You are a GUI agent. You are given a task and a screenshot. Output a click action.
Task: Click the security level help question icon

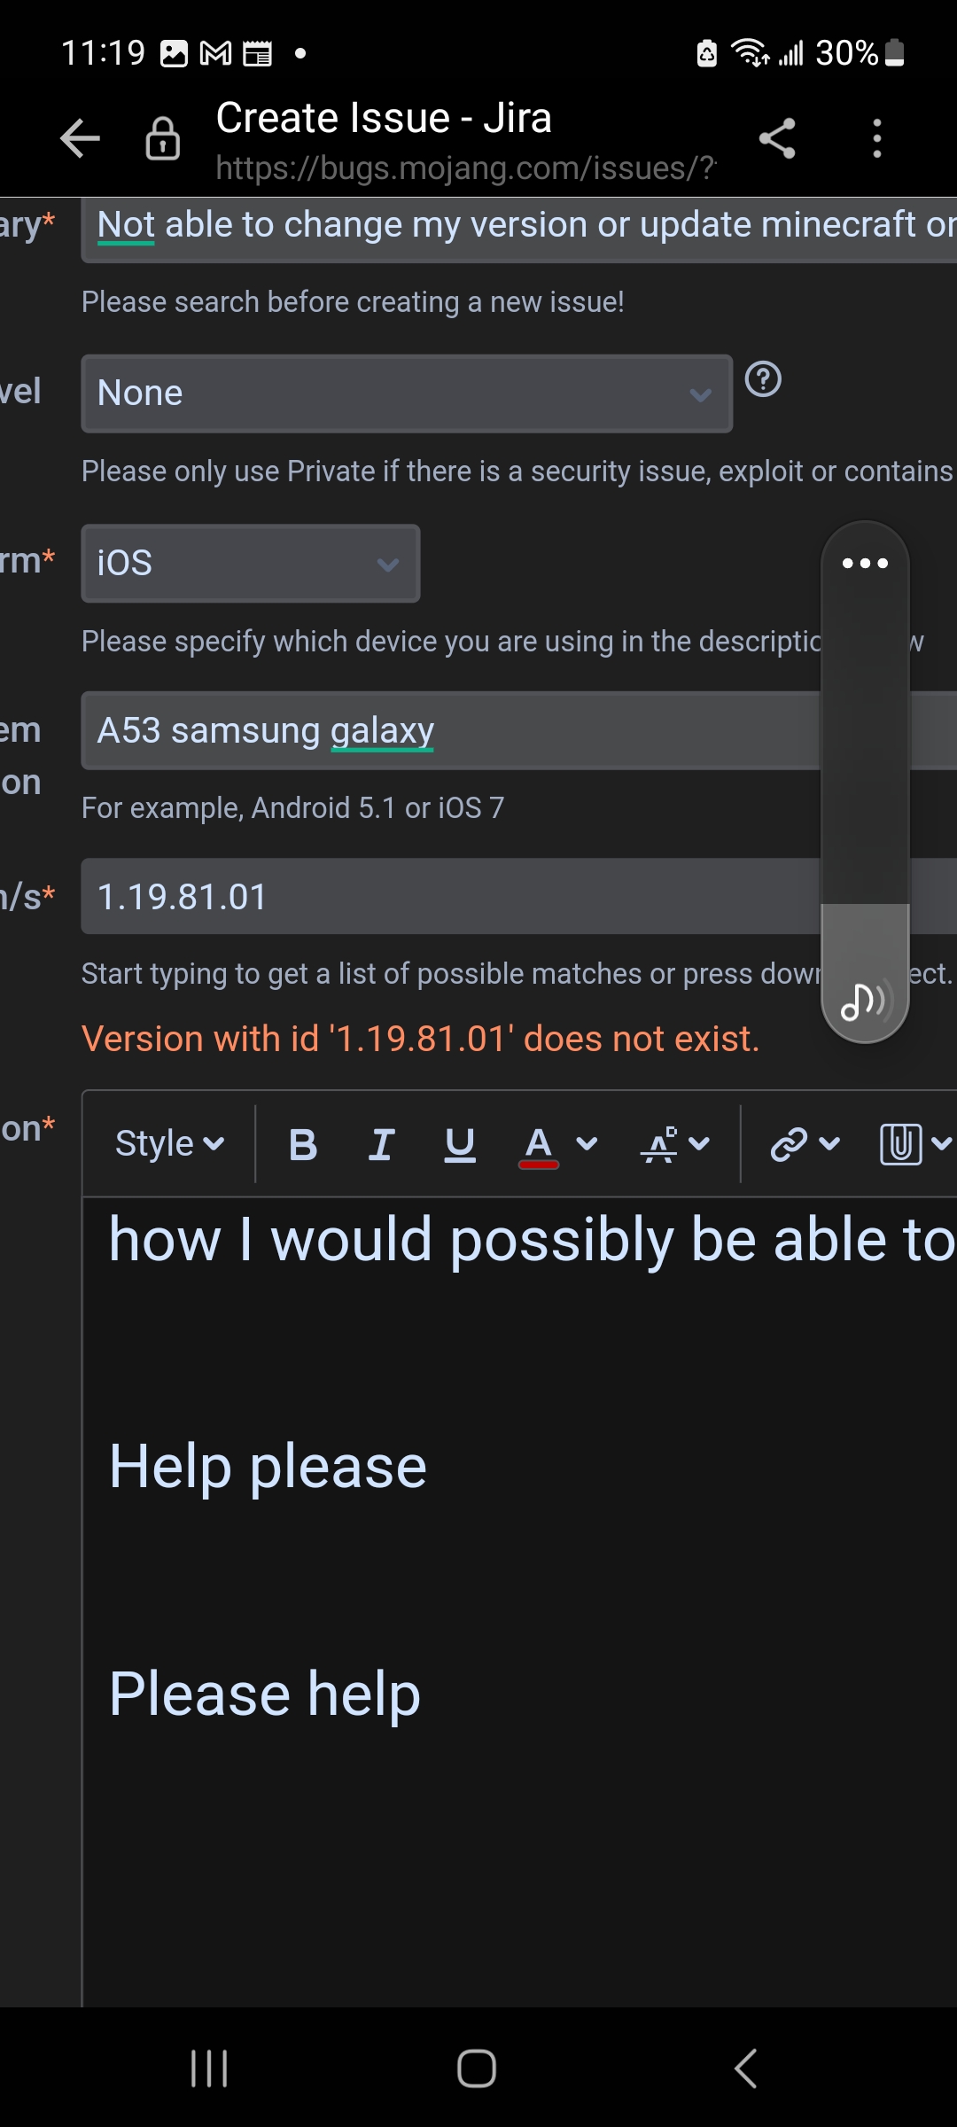[763, 380]
